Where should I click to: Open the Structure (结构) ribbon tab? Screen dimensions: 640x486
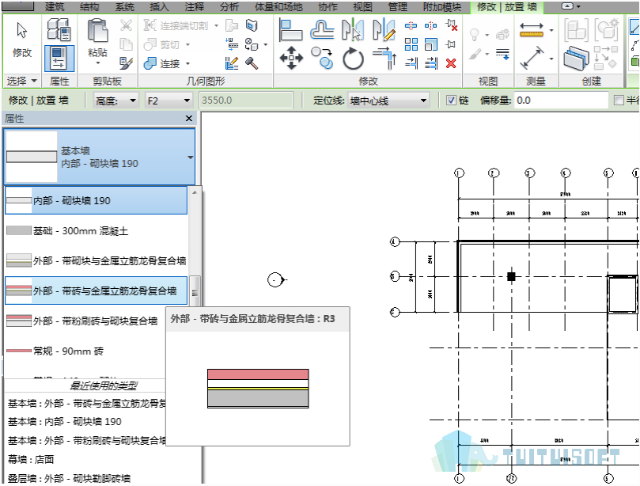tap(89, 7)
